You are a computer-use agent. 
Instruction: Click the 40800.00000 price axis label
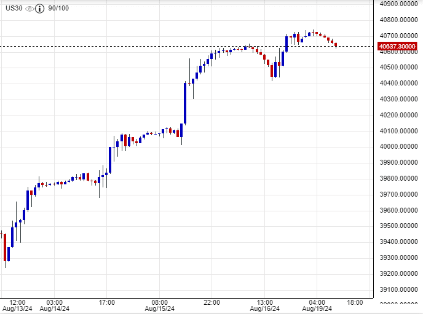click(x=398, y=20)
